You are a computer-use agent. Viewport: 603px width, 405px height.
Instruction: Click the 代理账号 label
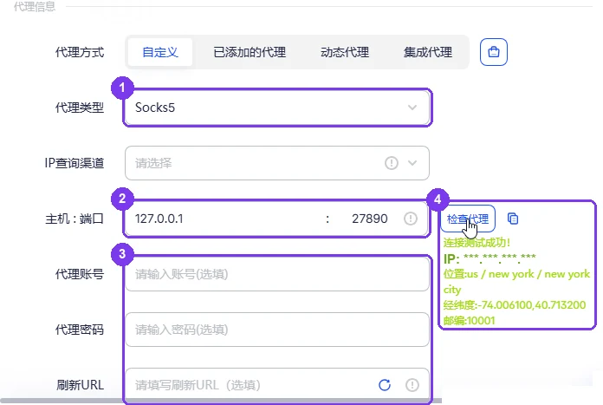pyautogui.click(x=80, y=274)
